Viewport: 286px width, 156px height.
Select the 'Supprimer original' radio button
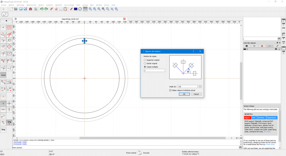[x=145, y=60]
